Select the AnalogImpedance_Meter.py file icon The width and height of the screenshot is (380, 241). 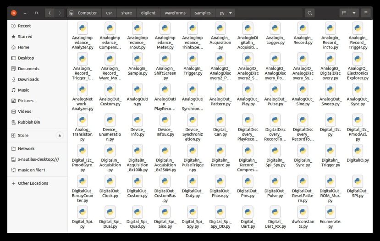[x=165, y=28]
